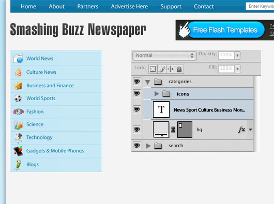This screenshot has height=204, width=274.
Task: Hide the icons group layer
Action: coord(137,93)
